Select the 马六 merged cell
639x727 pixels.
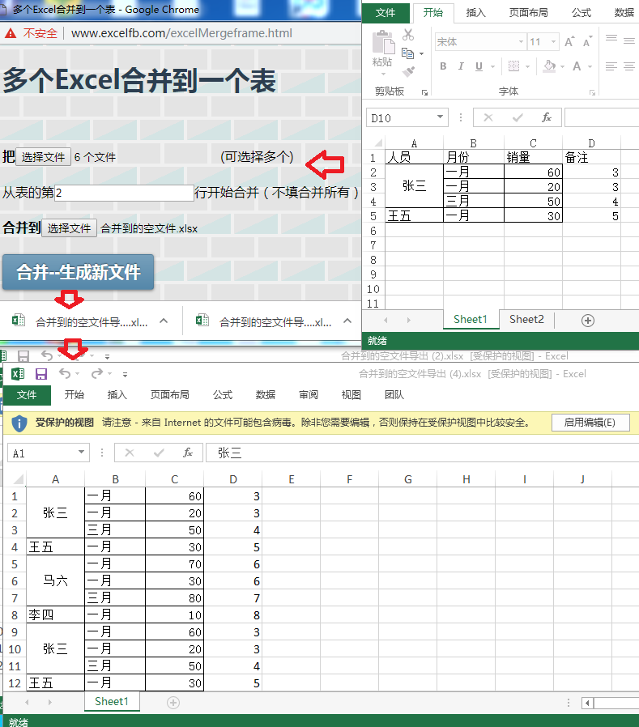[56, 580]
